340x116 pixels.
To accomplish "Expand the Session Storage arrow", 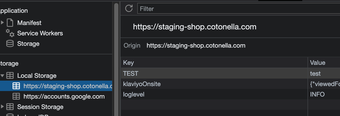I will click(2, 107).
